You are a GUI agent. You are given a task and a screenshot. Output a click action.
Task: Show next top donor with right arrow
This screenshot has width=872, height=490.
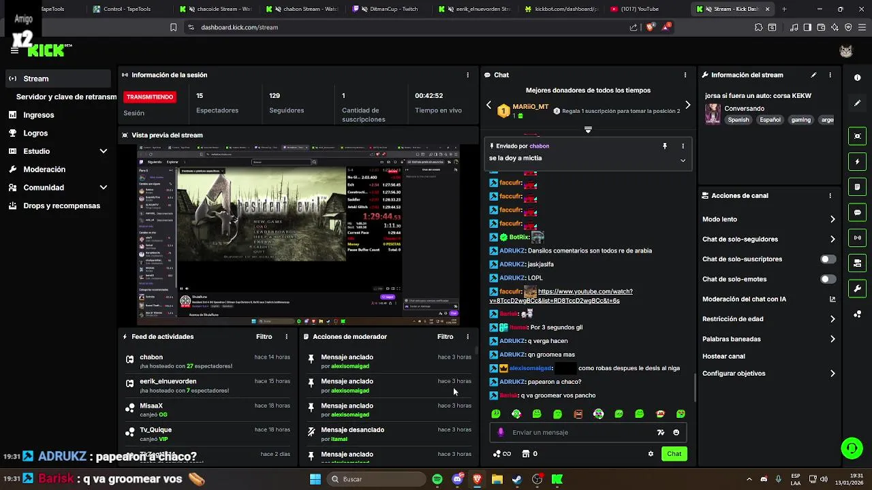pyautogui.click(x=687, y=105)
